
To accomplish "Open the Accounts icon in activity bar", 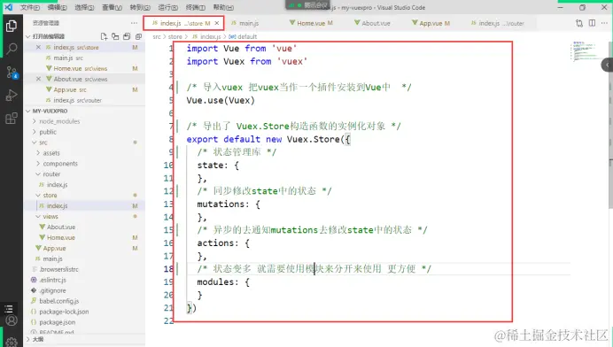I will (x=12, y=320).
